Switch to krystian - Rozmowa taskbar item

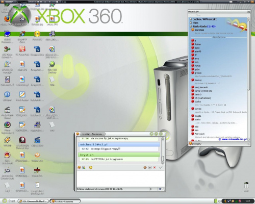(x=65, y=201)
